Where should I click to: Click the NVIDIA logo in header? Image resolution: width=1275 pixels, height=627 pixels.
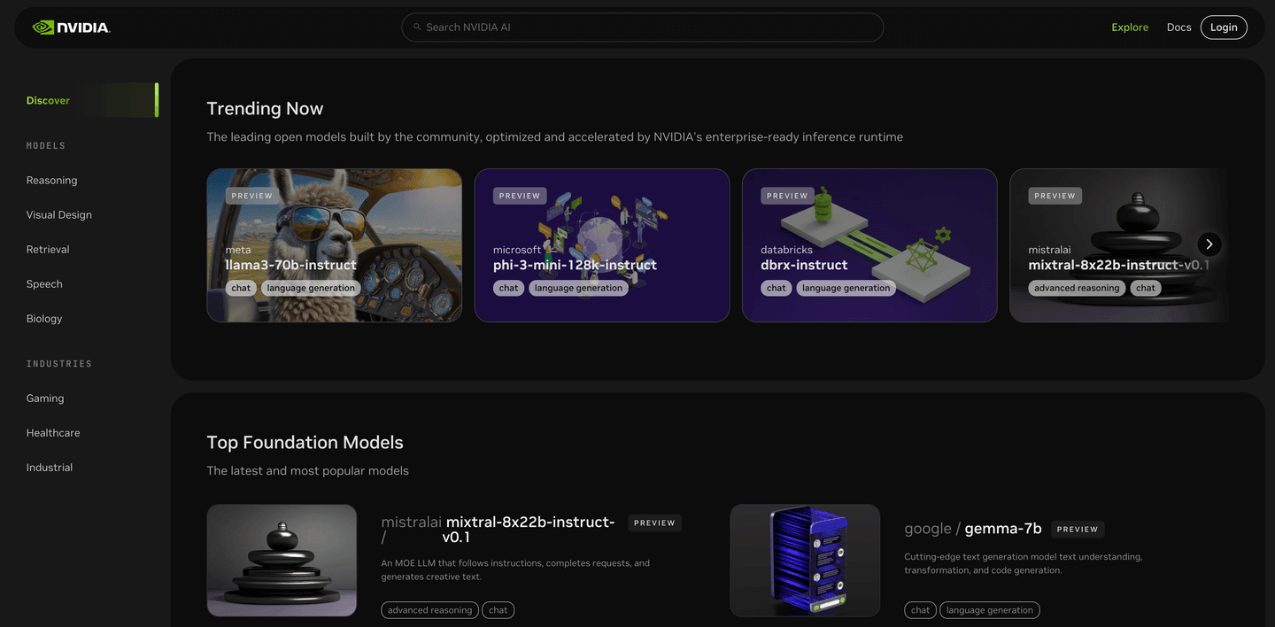[x=71, y=27]
